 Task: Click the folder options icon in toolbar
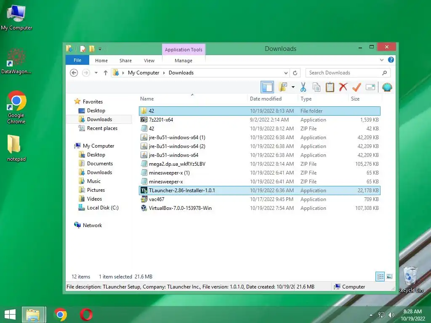tap(283, 87)
